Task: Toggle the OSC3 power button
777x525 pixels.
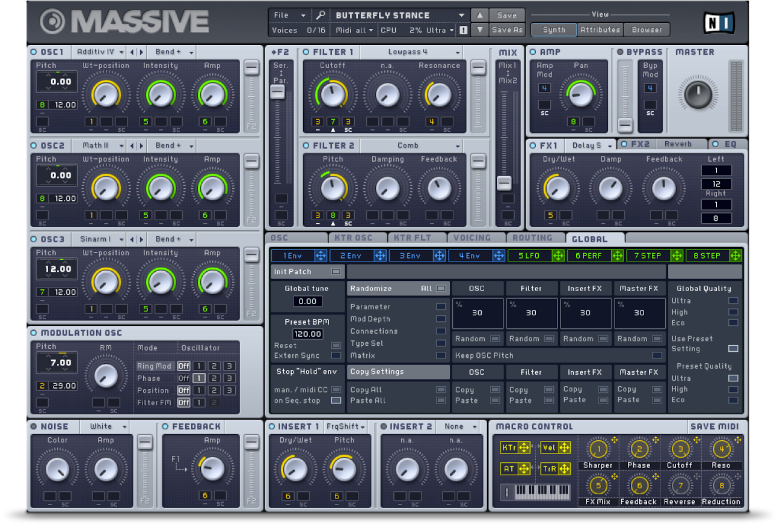Action: (34, 239)
